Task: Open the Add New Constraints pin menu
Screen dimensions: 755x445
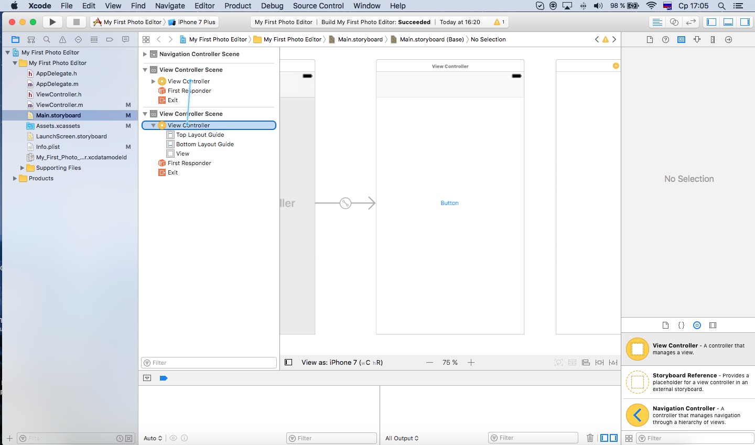Action: tap(599, 362)
